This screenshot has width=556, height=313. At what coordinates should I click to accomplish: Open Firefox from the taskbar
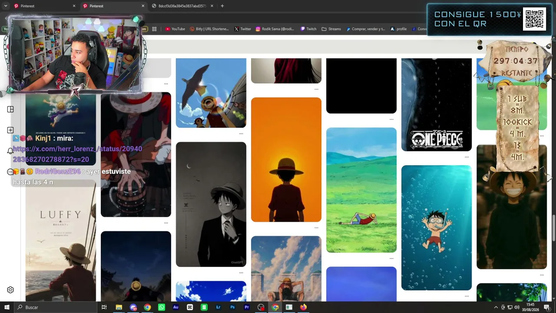pos(303,307)
